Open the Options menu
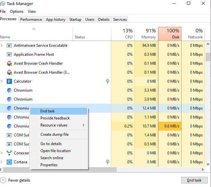Image resolution: width=211 pixels, height=187 pixels. point(17,12)
